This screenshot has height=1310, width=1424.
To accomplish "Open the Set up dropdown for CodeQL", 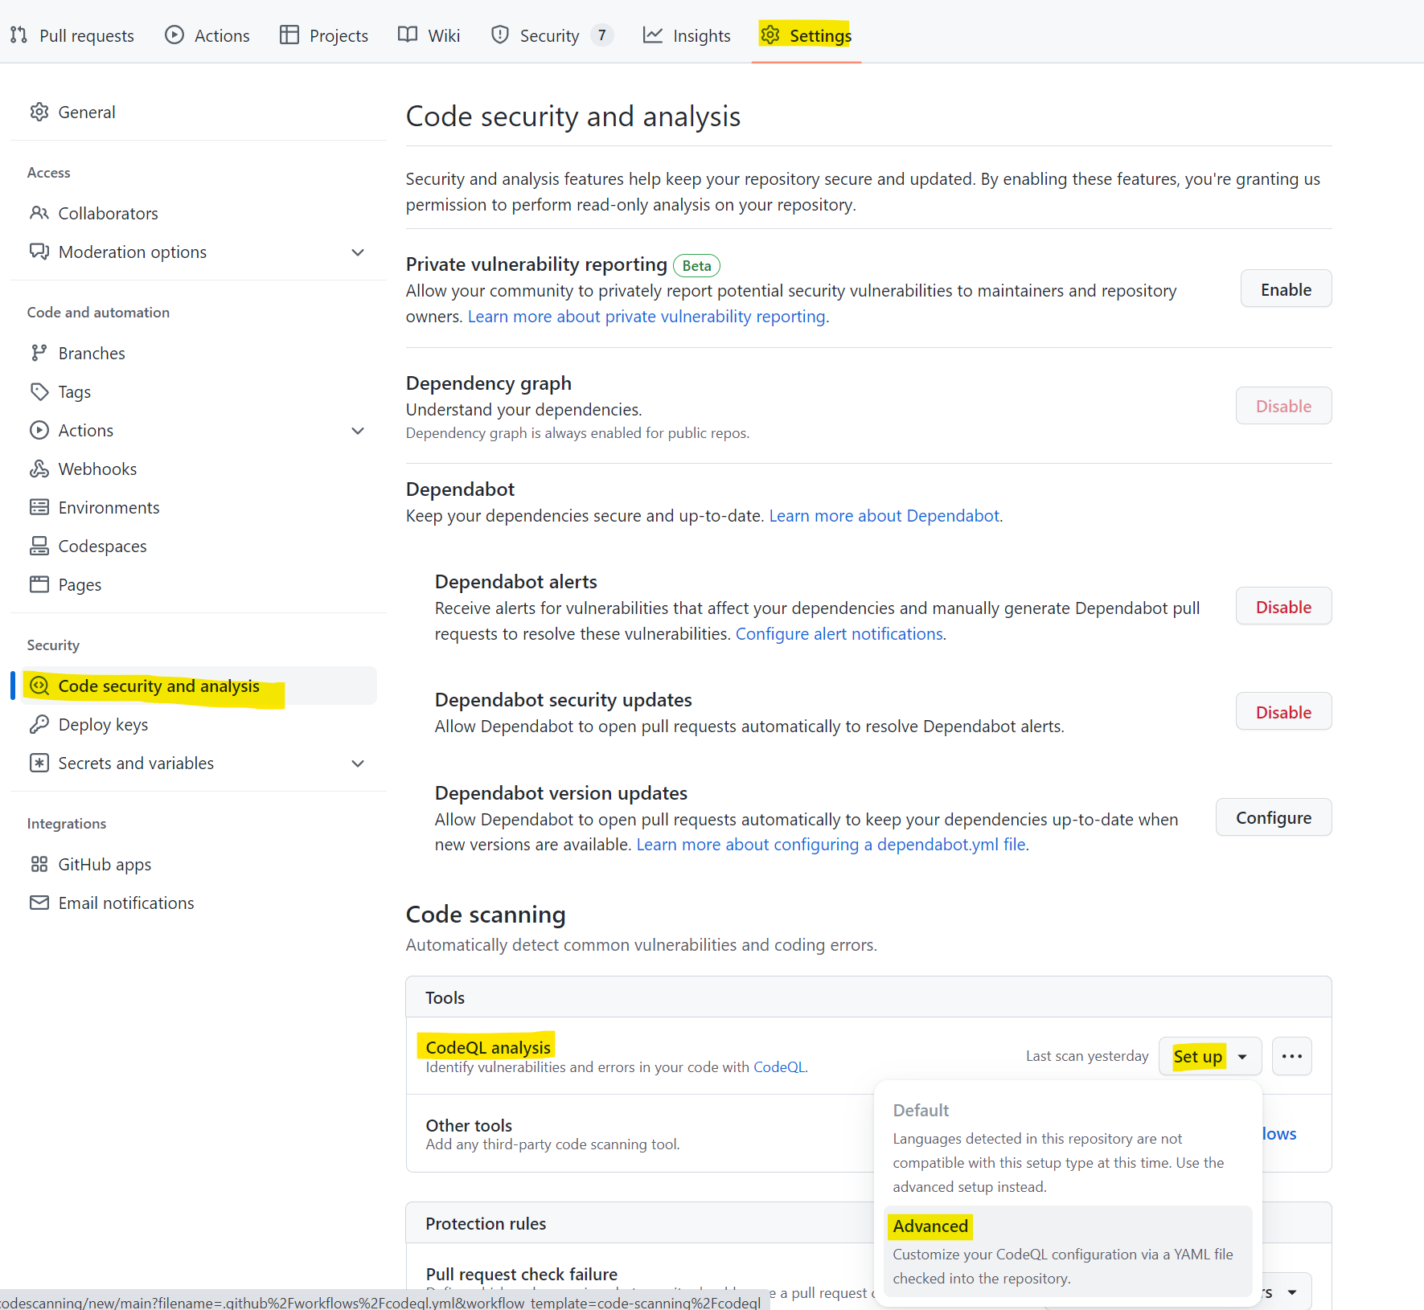I will pyautogui.click(x=1242, y=1056).
